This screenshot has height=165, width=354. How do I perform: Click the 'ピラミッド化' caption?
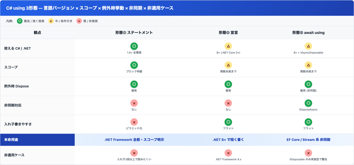[x=134, y=129]
